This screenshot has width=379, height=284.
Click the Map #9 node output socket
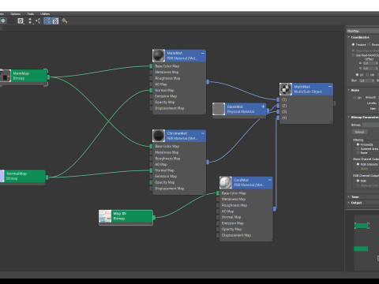pos(154,218)
